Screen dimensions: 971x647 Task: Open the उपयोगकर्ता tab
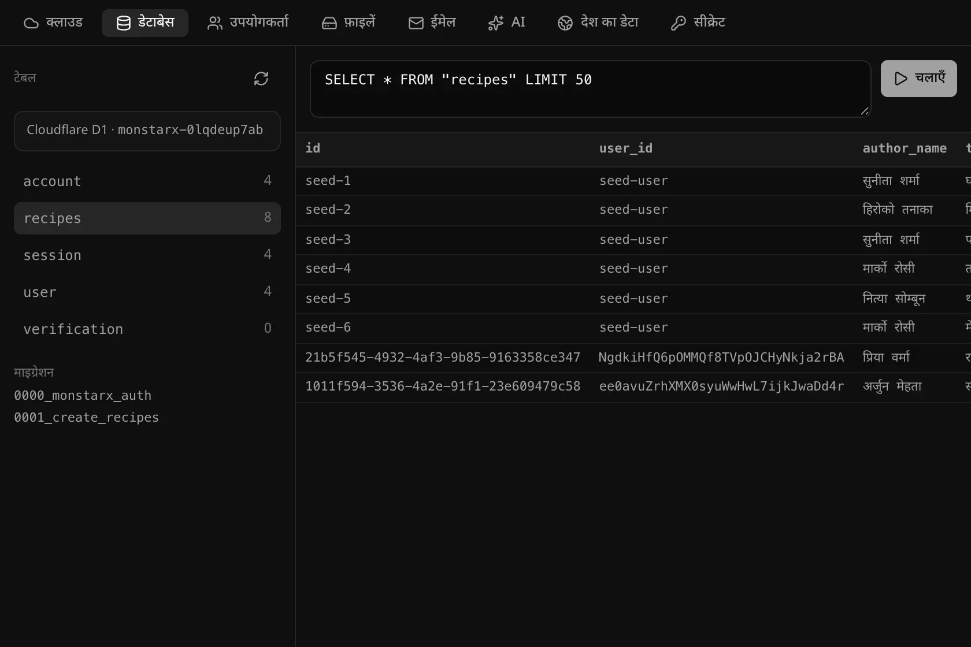[x=248, y=23]
